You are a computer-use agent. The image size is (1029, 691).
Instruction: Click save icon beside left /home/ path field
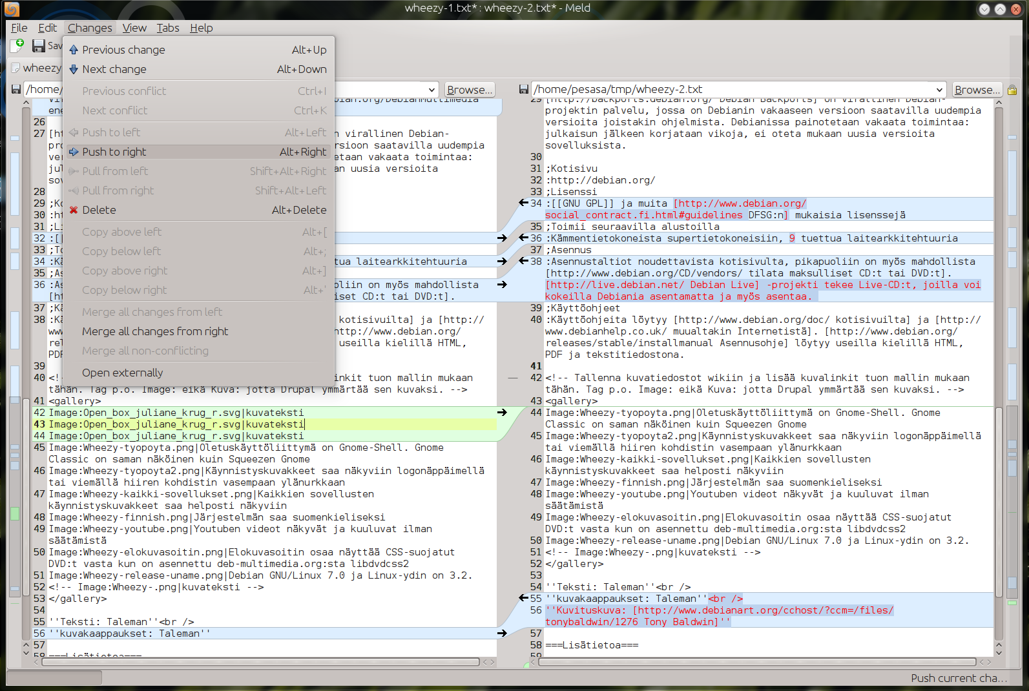point(16,89)
